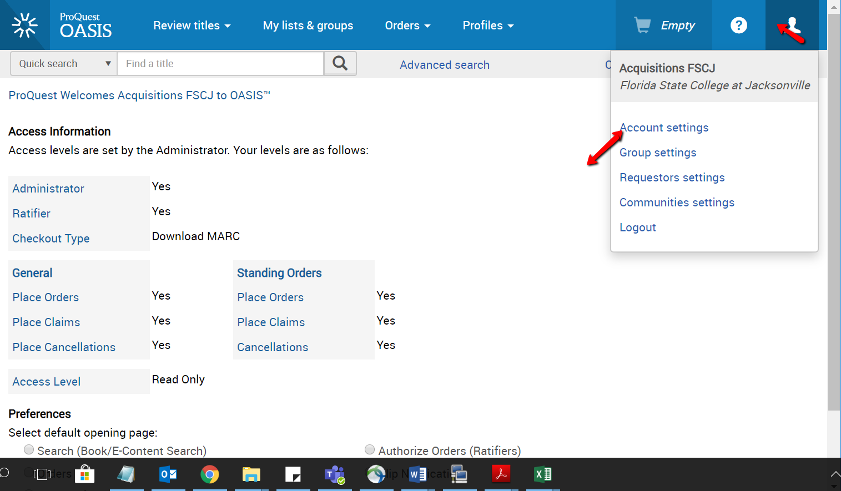Expand the Profiles menu

[489, 26]
